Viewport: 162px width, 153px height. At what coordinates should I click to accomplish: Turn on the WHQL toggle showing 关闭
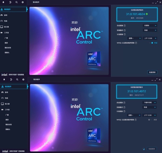point(149,120)
